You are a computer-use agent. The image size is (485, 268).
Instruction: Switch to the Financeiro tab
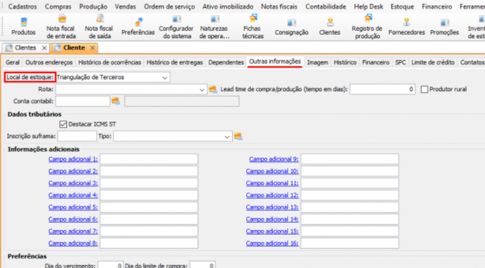coord(376,62)
